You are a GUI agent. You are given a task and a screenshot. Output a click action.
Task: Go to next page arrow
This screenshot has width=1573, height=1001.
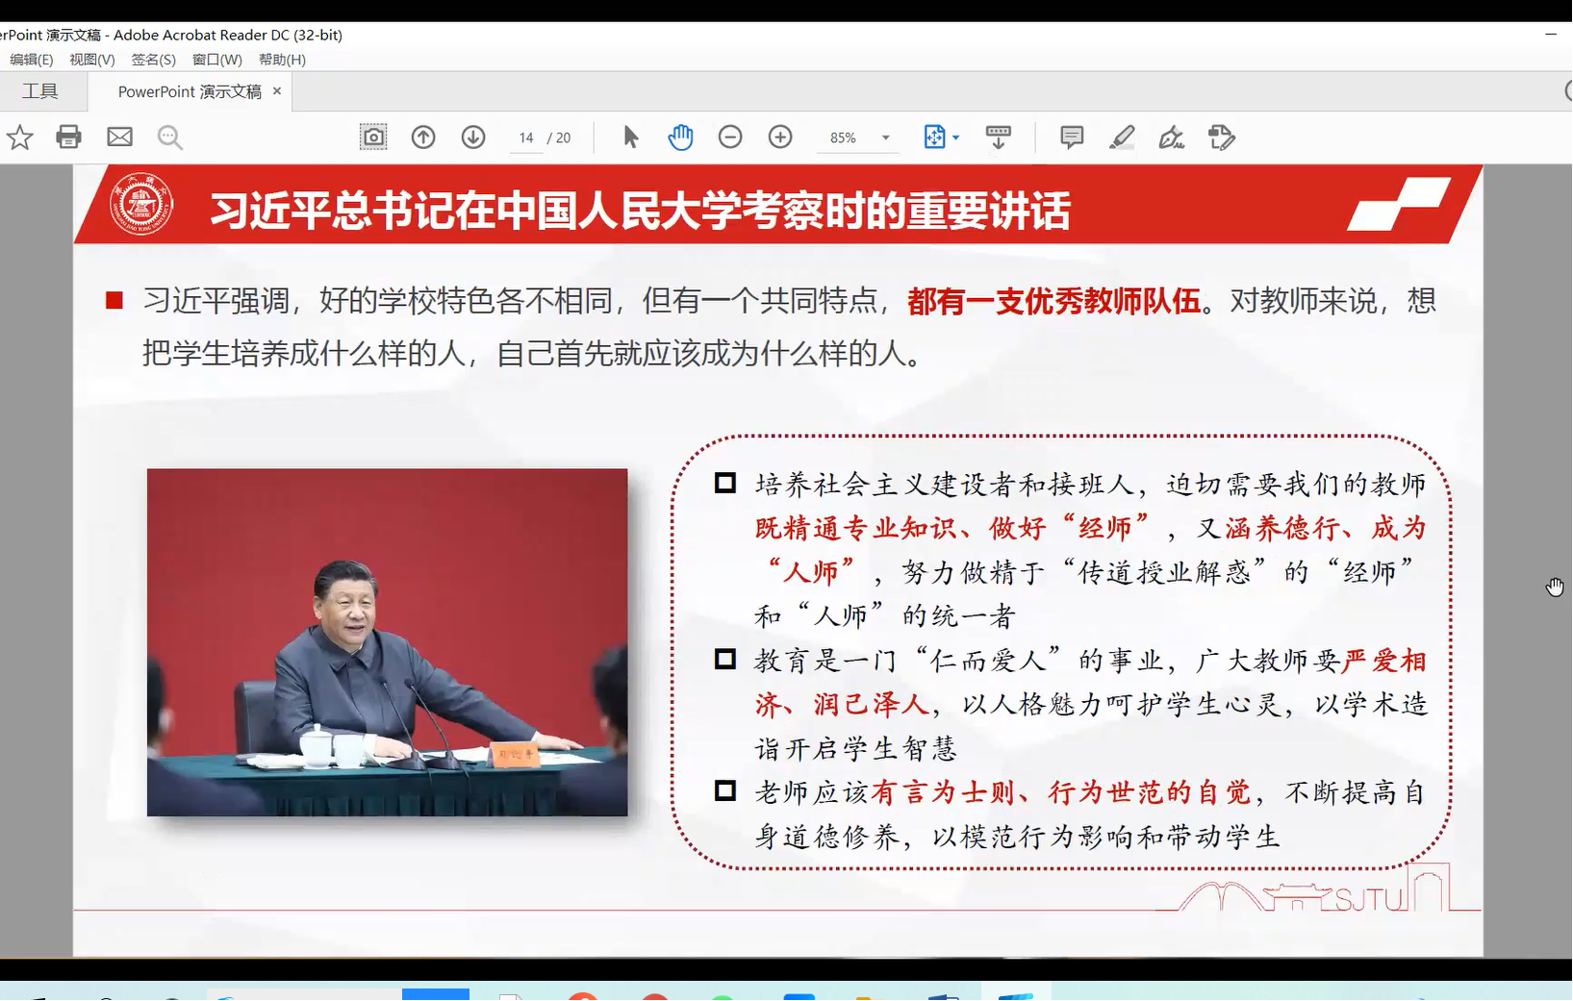[473, 138]
